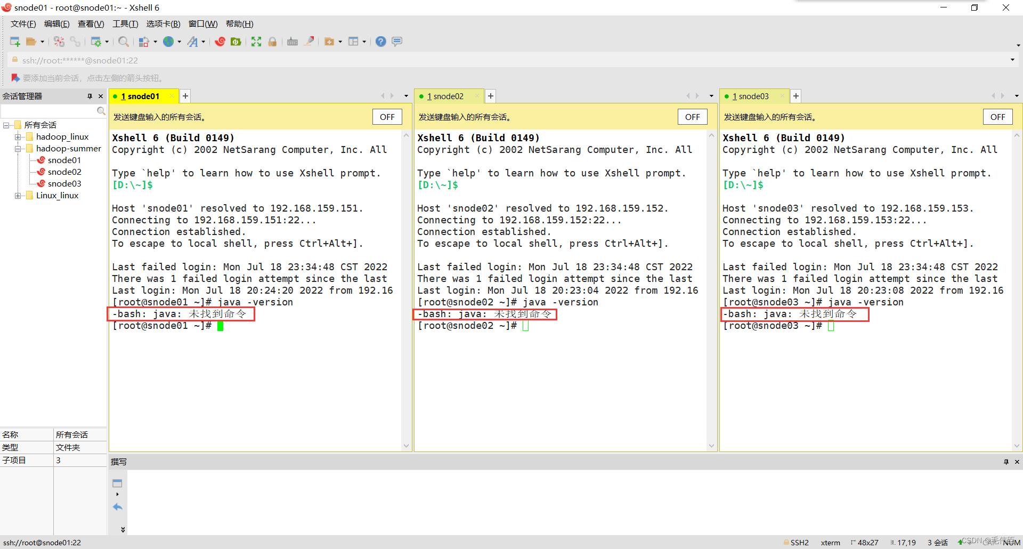Click snode01 terminal vertical scrollbar down arrow

406,446
